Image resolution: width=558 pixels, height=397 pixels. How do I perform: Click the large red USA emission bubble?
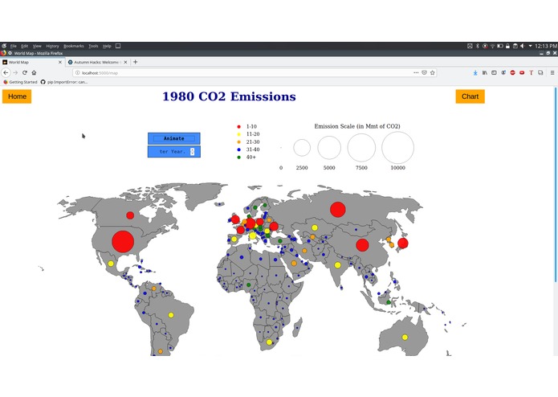pyautogui.click(x=123, y=241)
